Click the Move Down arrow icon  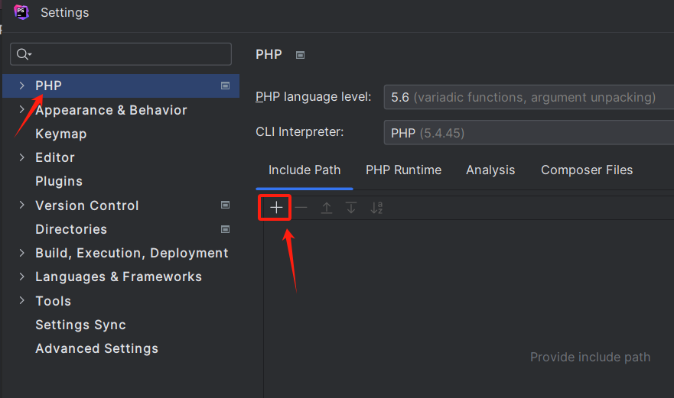[351, 208]
